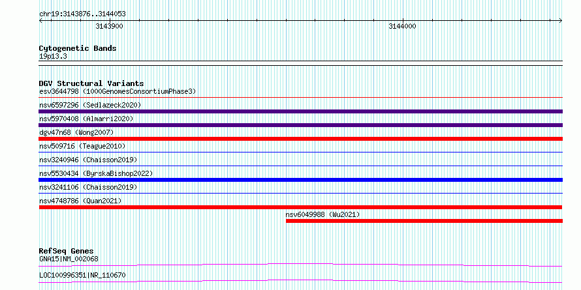Click the 3143900 ruler position label
This screenshot has height=290, width=581.
tap(109, 26)
